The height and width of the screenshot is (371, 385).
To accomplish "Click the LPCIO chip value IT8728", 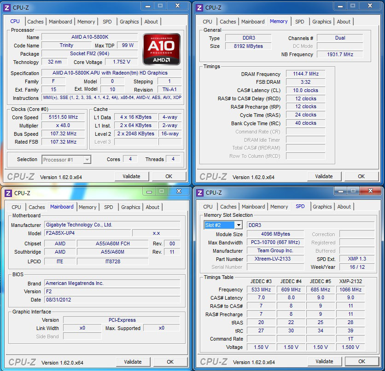I will coord(113,261).
